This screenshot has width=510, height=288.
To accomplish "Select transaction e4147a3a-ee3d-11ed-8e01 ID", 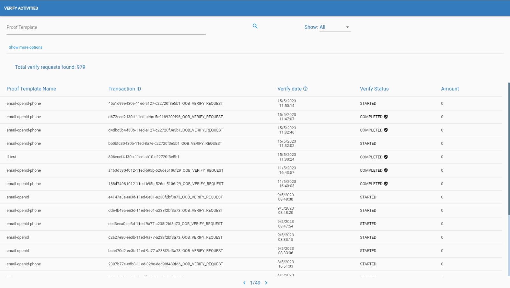I will 165,197.
